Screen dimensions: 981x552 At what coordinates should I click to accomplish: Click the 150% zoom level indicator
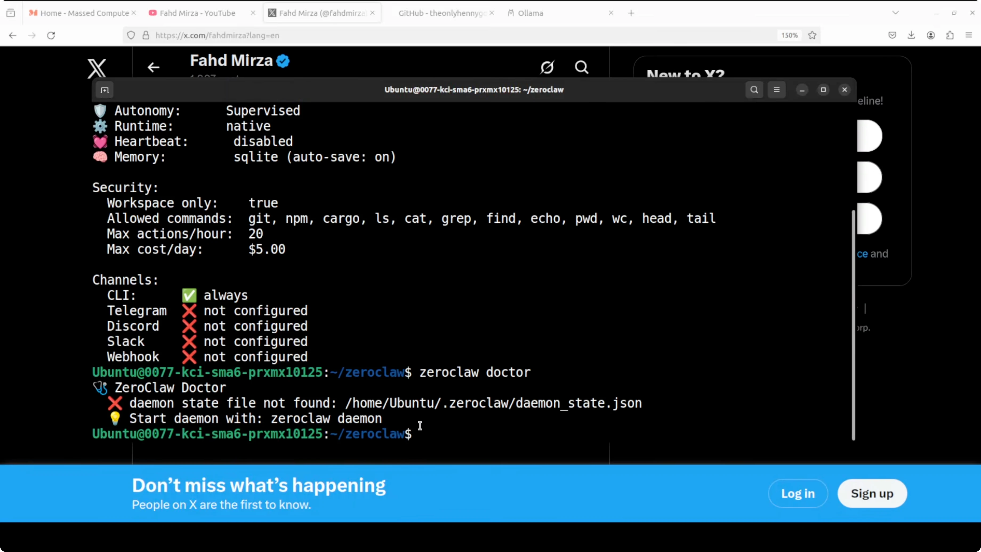click(789, 35)
